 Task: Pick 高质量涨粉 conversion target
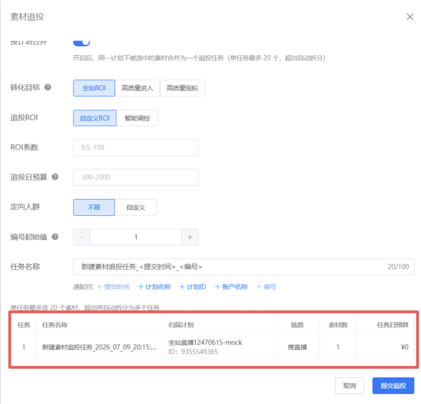tap(182, 88)
